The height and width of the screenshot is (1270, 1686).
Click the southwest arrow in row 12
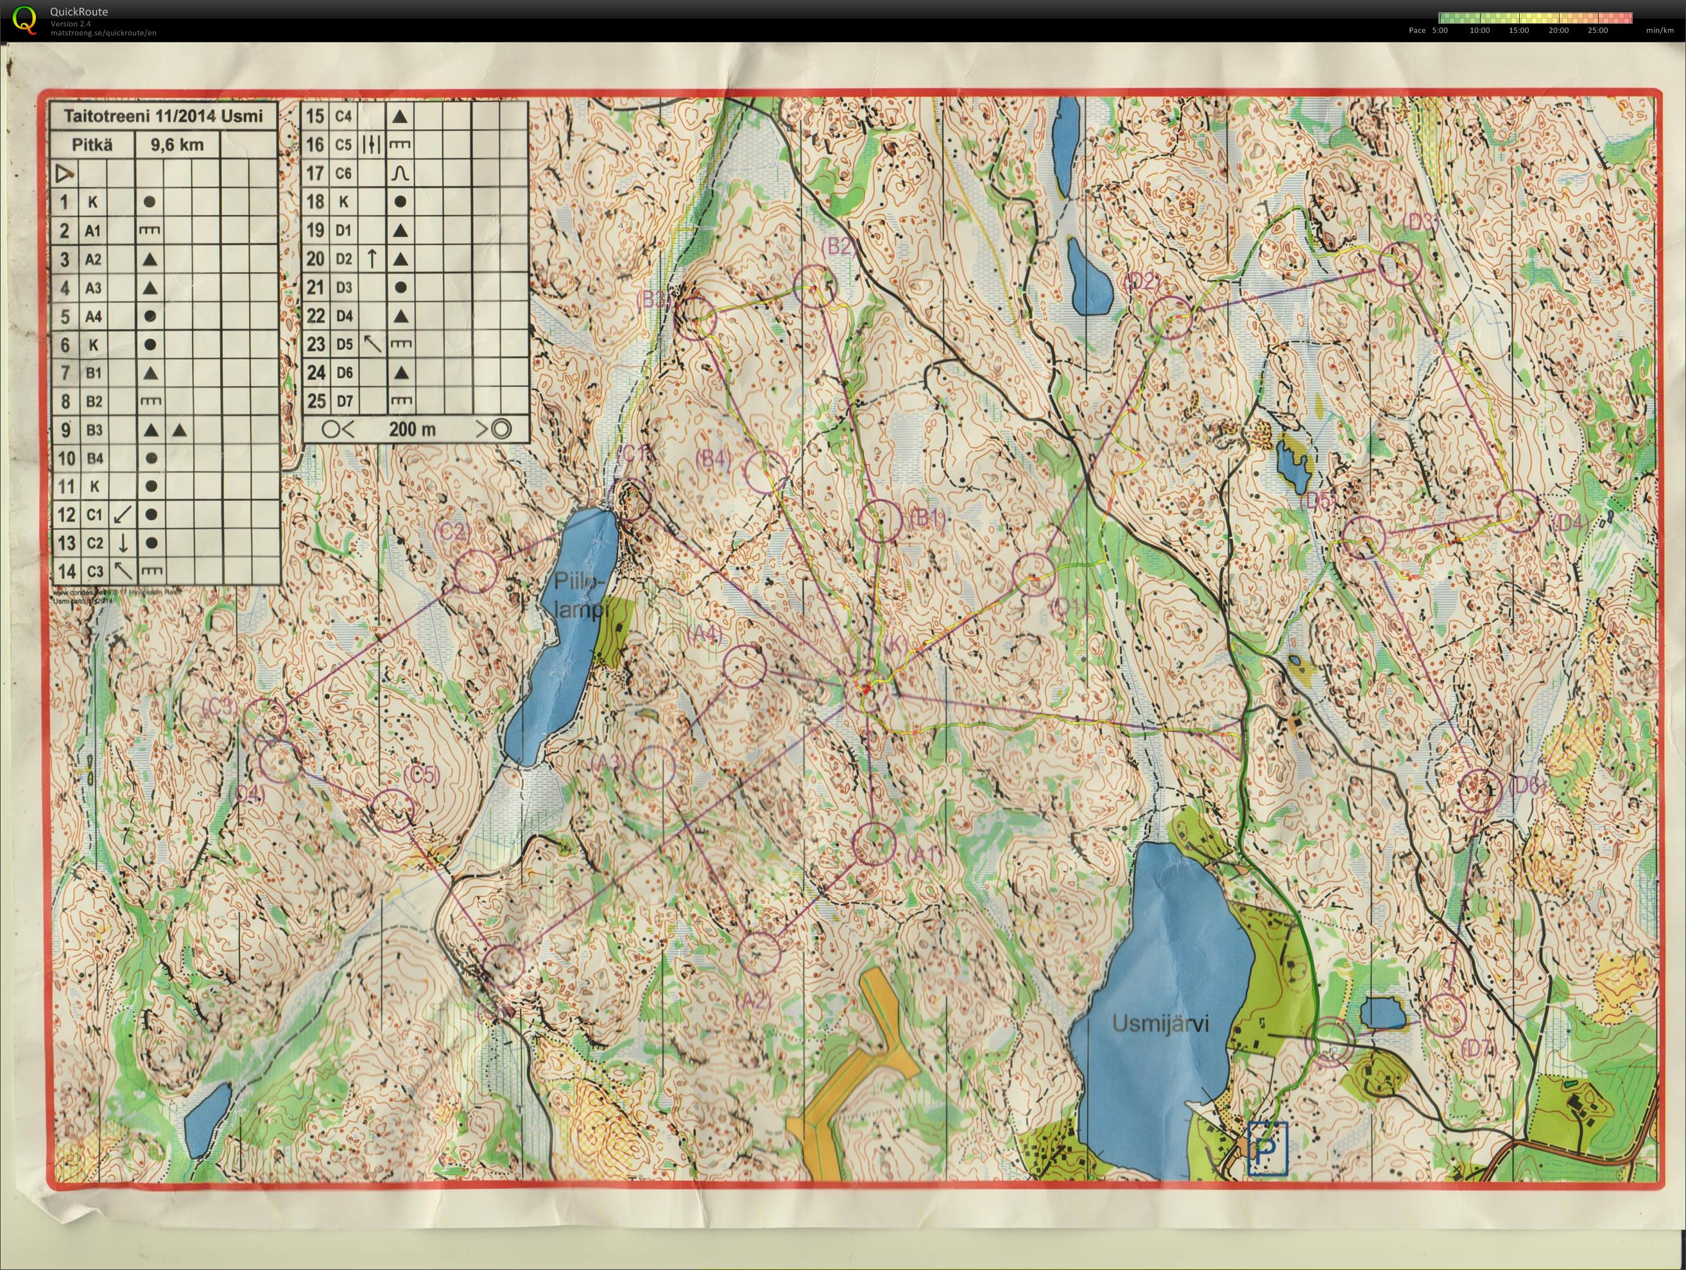point(122,515)
